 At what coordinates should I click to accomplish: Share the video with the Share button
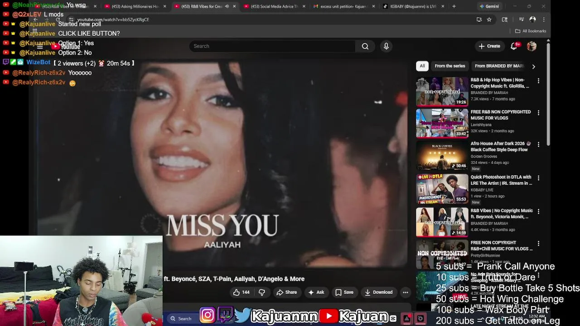tap(286, 292)
